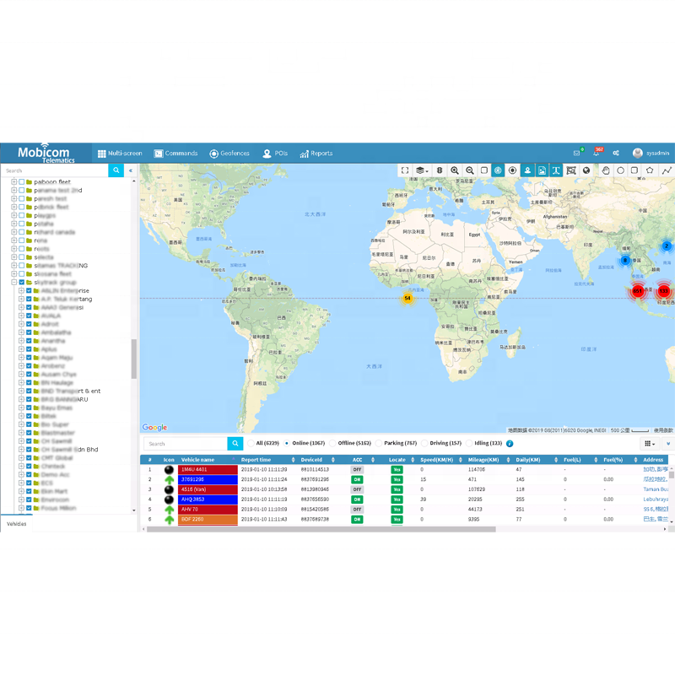Open the Geofences menu

pyautogui.click(x=229, y=154)
